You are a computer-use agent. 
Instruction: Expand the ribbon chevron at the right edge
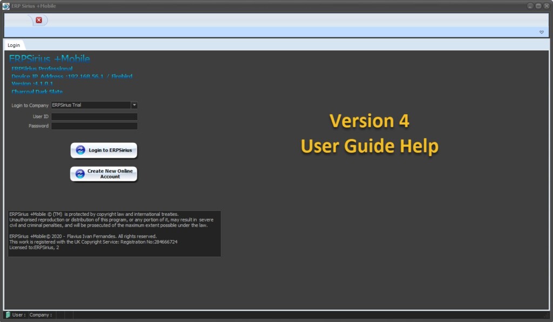(541, 32)
